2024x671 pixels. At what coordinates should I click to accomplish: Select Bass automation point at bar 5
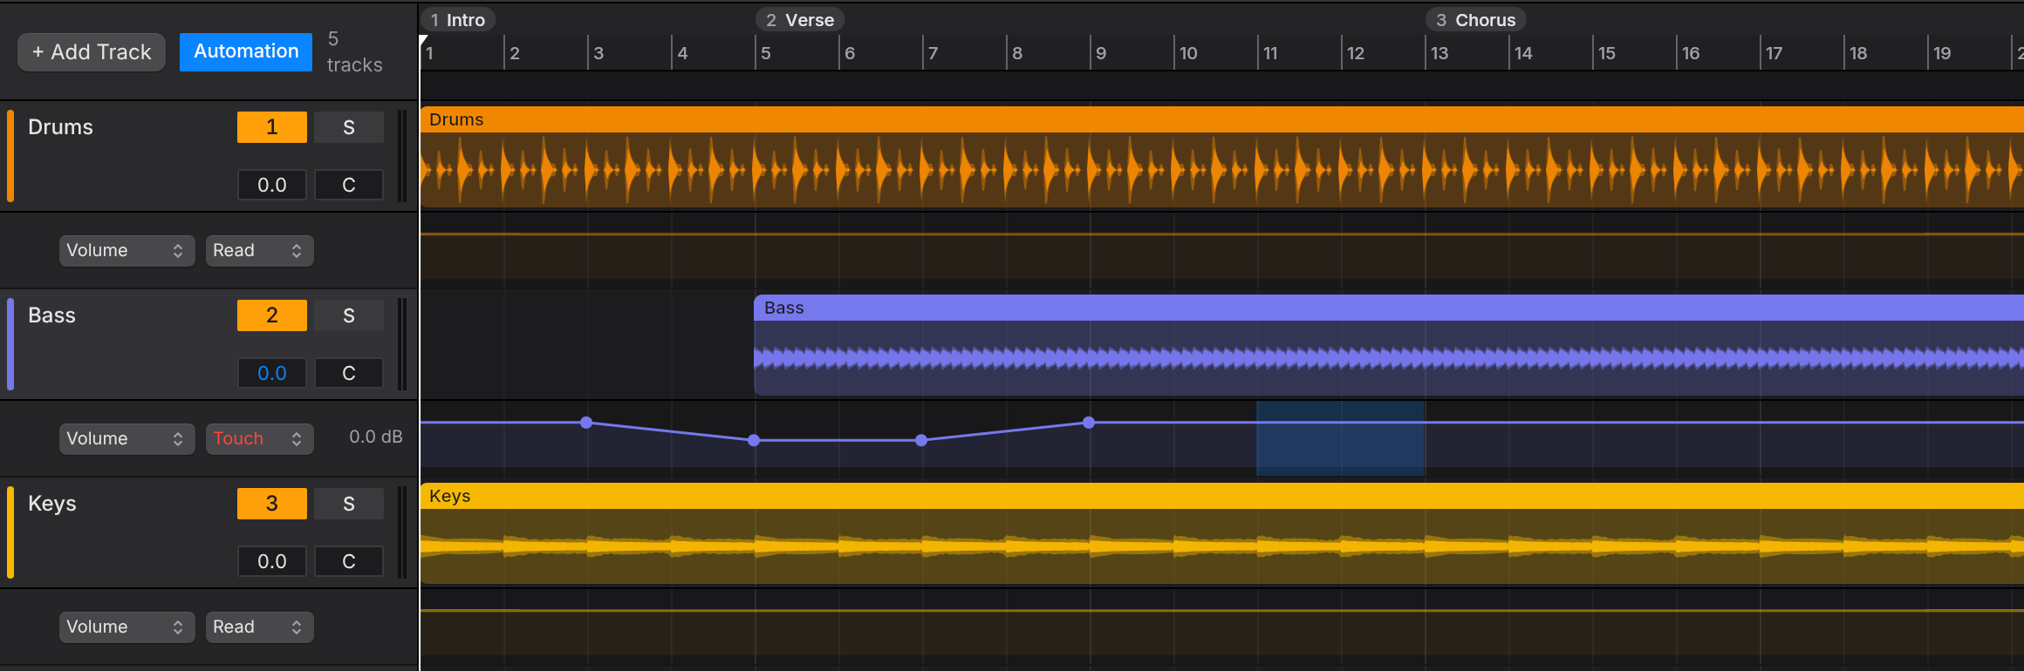[x=754, y=440]
